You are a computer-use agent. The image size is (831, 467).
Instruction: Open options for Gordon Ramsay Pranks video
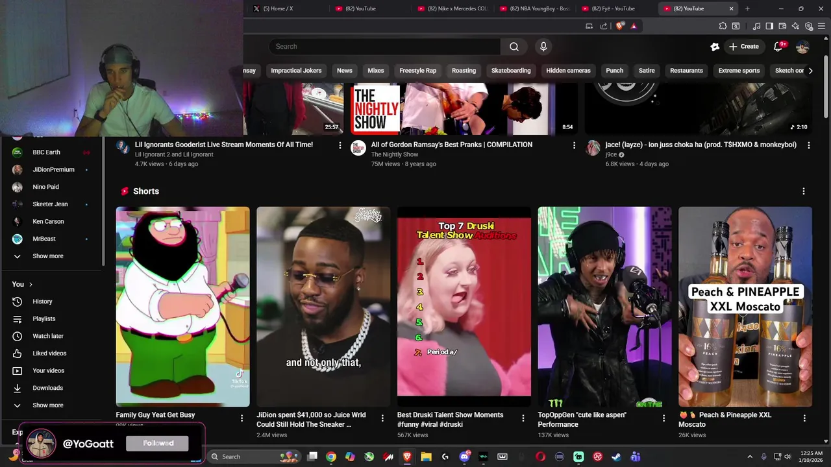click(x=574, y=145)
